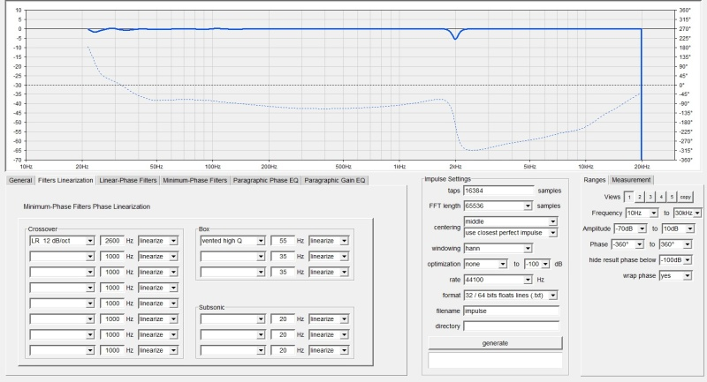707x382 pixels.
Task: Open Paragraphic Phase EQ tab
Action: coord(265,180)
